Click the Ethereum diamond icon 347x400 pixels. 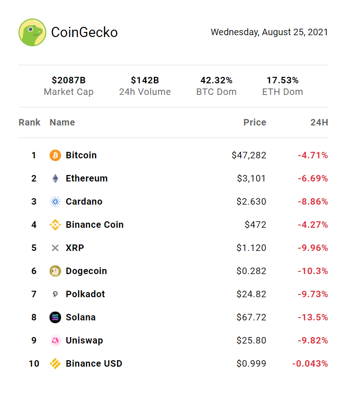(x=55, y=179)
